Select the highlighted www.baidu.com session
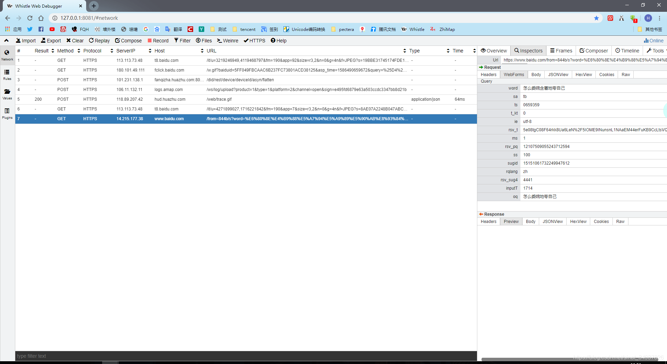The width and height of the screenshot is (667, 364). [x=246, y=119]
